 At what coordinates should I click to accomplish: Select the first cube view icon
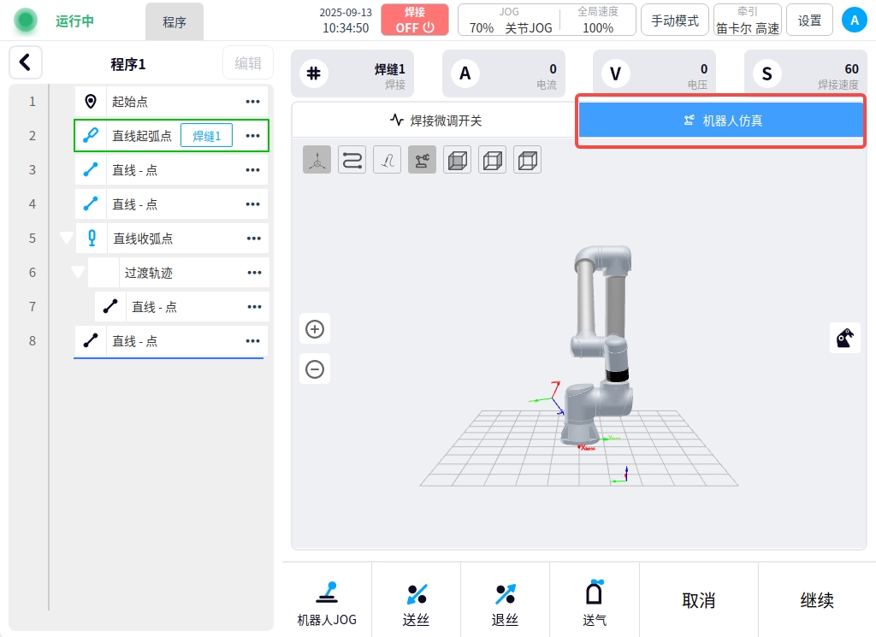(x=457, y=160)
